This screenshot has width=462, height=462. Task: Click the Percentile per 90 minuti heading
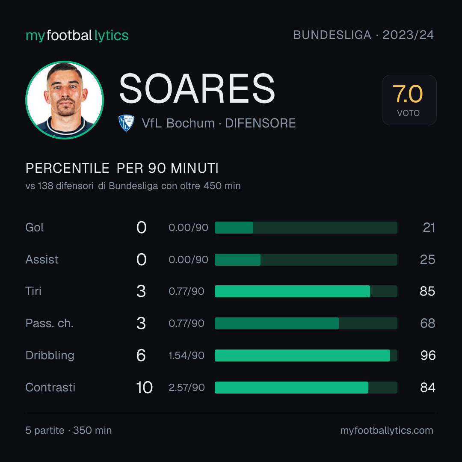tap(122, 168)
